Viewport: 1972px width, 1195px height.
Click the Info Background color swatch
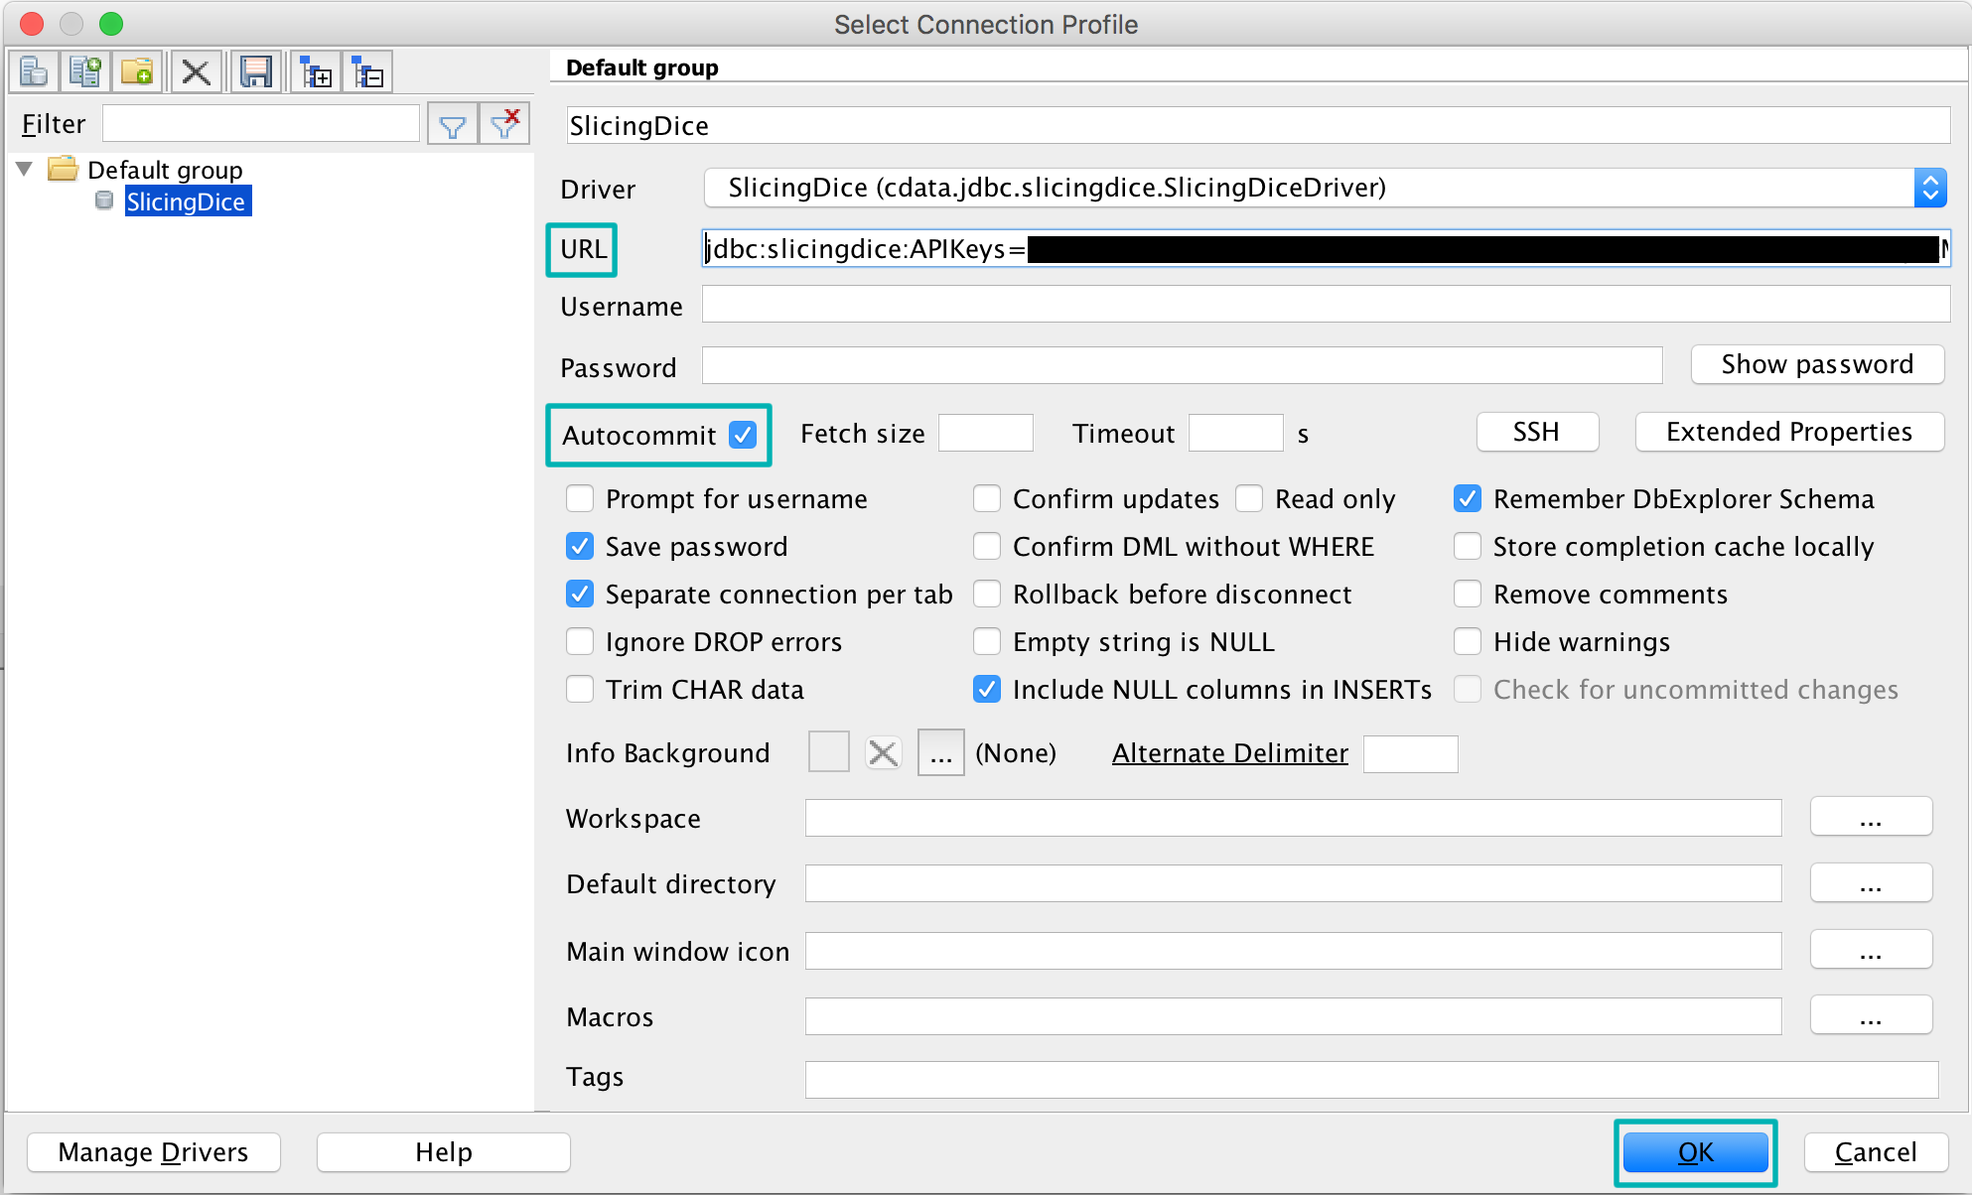828,752
